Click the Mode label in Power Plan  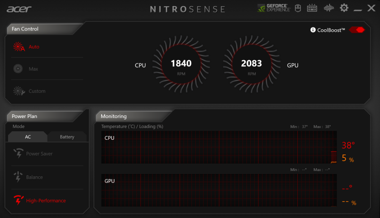(19, 127)
